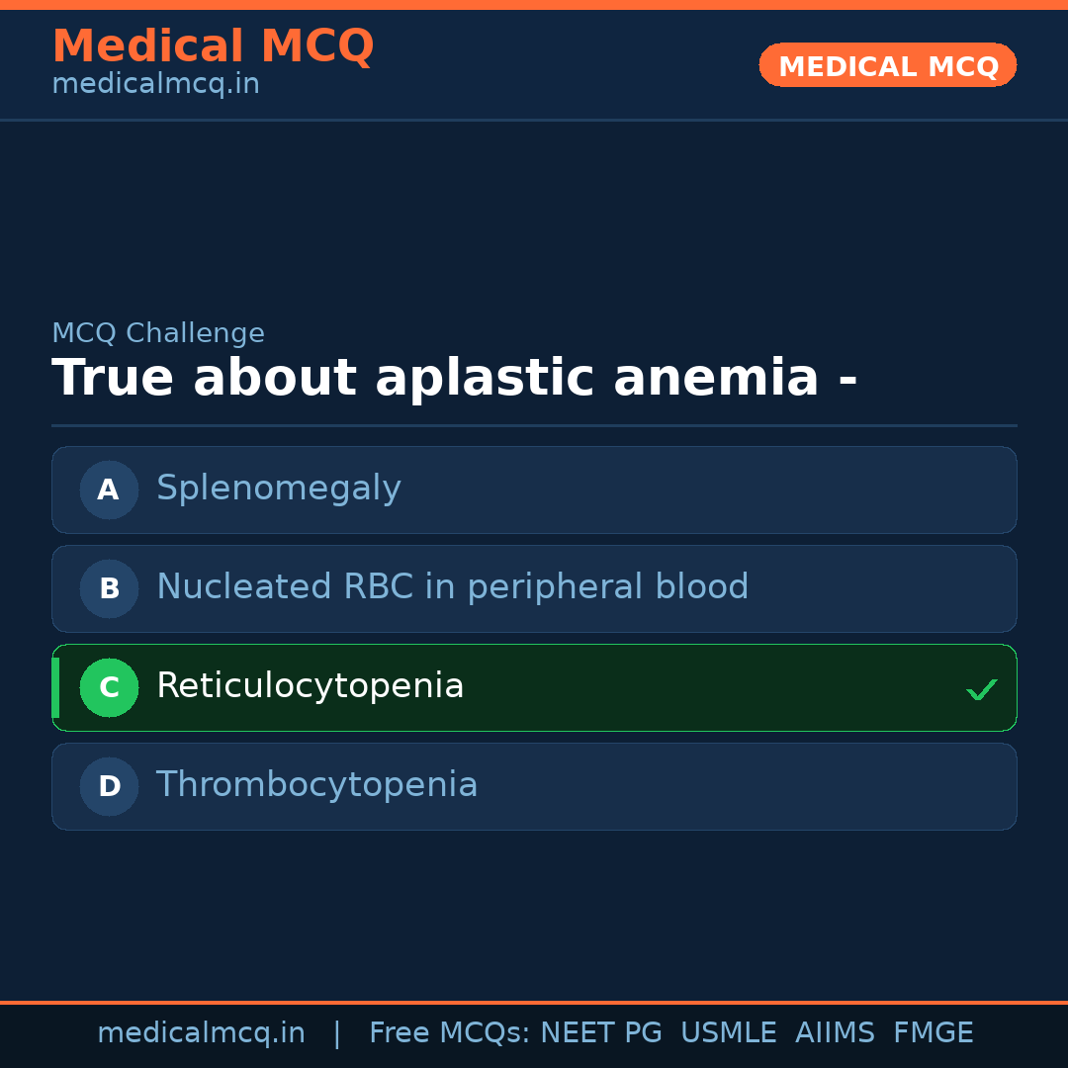Screen dimensions: 1068x1068
Task: Click the MCQ Challenge label
Action: coord(158,334)
